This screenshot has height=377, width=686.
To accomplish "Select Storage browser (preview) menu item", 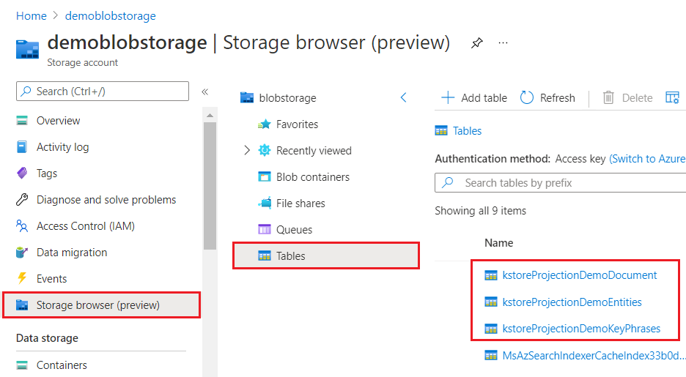I will [x=101, y=305].
